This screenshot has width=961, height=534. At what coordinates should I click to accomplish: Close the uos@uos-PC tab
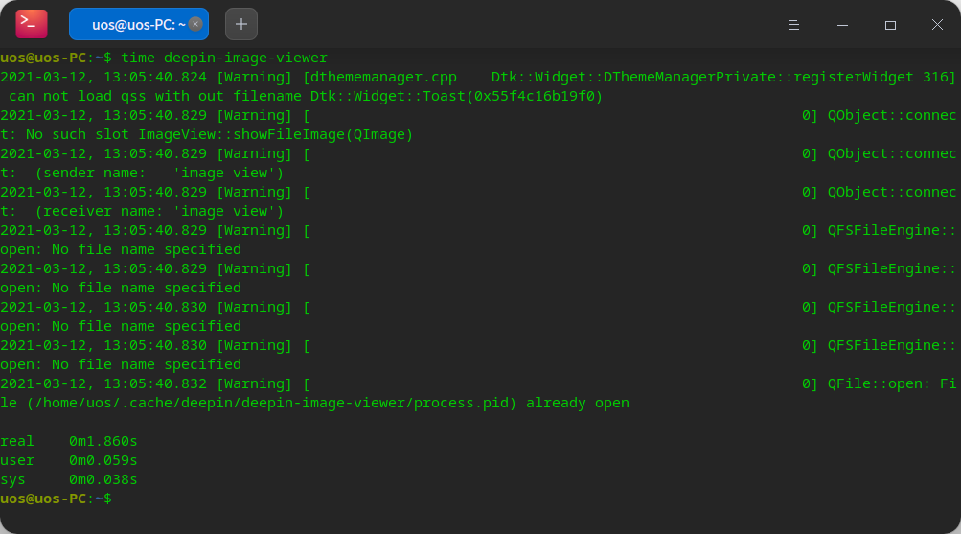195,23
